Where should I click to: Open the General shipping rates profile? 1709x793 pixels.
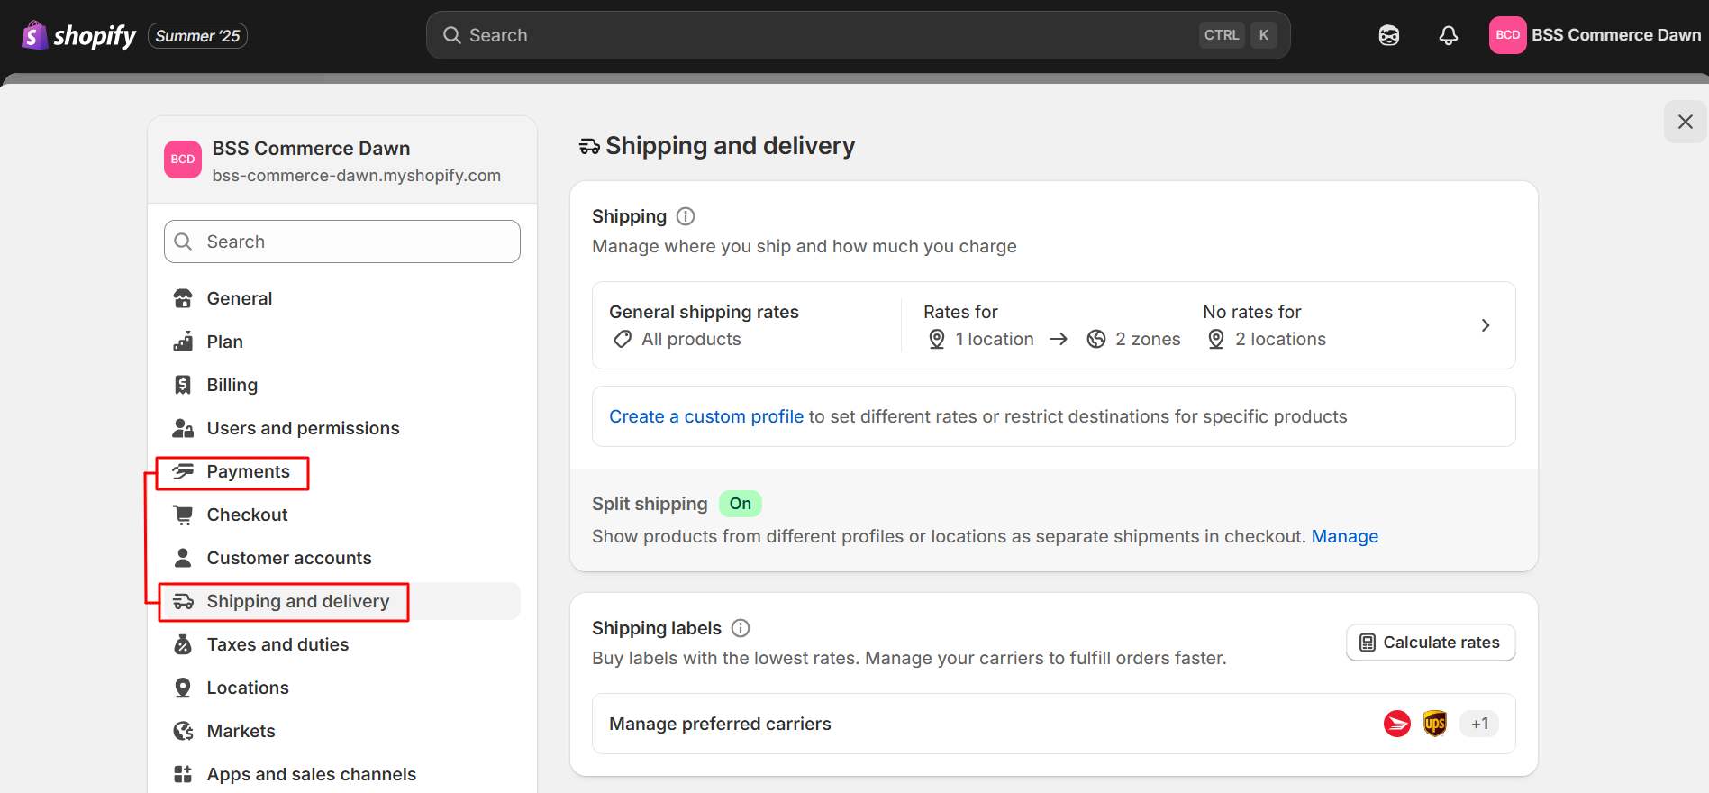(x=1053, y=325)
